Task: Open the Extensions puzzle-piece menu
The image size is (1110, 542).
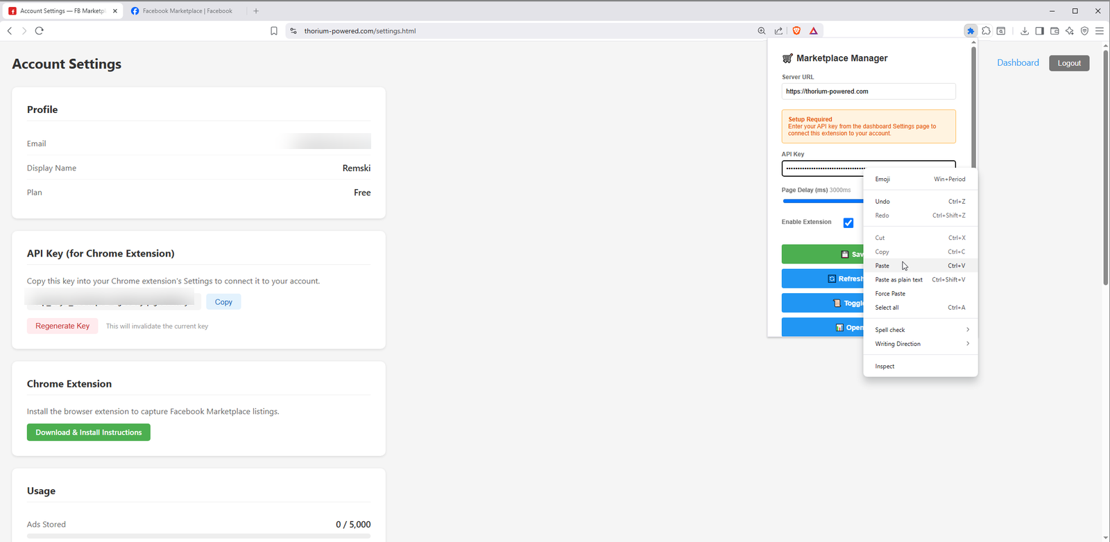Action: [x=986, y=30]
